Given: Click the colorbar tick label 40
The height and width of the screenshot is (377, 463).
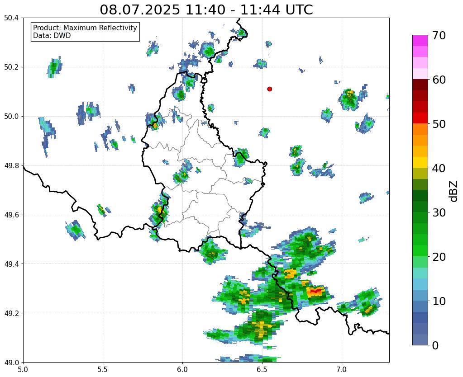Looking at the screenshot, I should (x=439, y=168).
